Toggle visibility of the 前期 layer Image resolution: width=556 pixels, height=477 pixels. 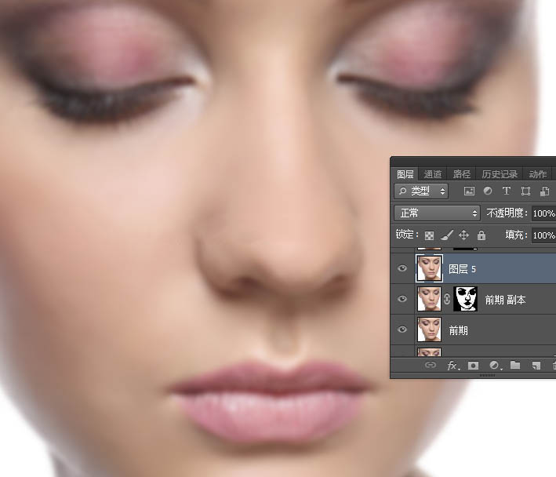point(402,330)
